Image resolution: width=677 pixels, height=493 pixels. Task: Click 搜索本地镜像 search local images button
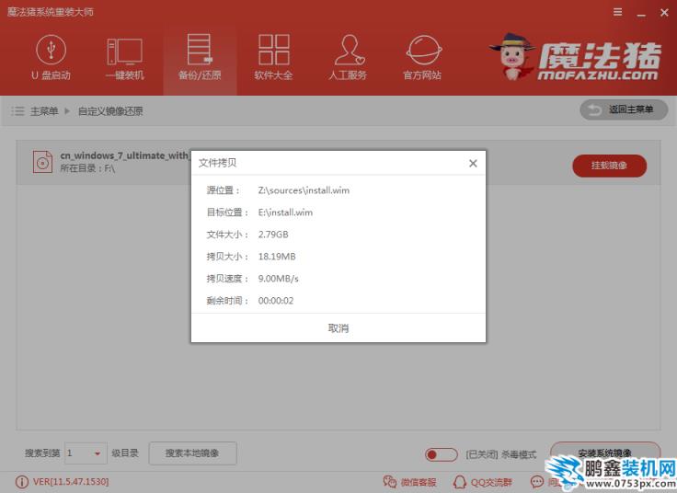[192, 453]
